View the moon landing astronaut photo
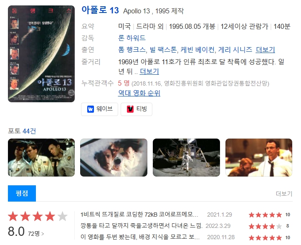The image size is (301, 245). pyautogui.click(x=186, y=157)
